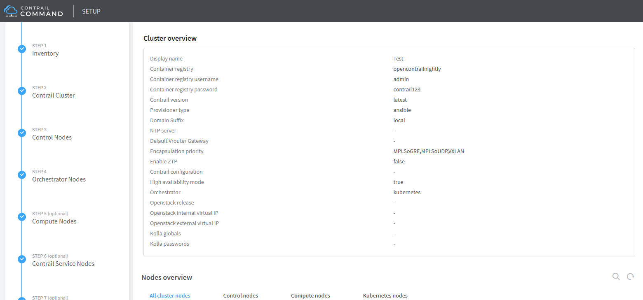Navigate to Step 3 Control Nodes
Image resolution: width=643 pixels, height=300 pixels.
coord(52,137)
